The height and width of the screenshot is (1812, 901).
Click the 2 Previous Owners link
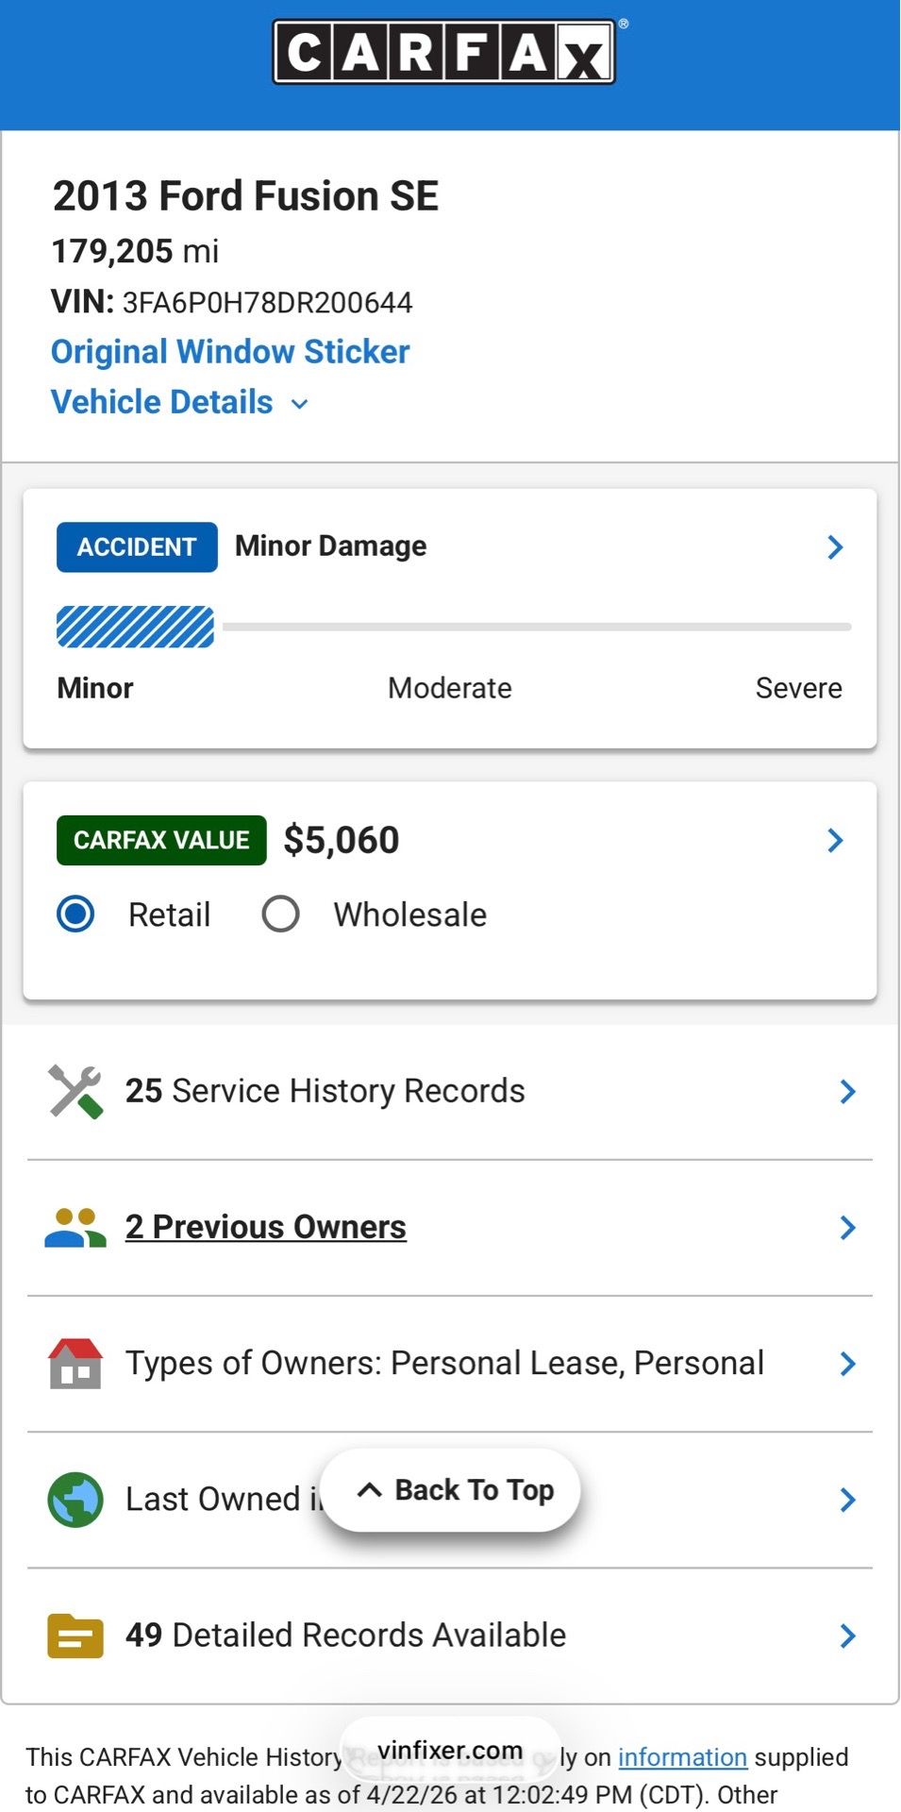coord(266,1227)
